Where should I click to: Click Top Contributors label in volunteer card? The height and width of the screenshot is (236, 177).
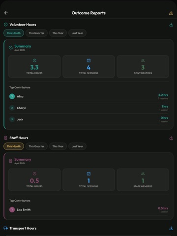coord(20,88)
